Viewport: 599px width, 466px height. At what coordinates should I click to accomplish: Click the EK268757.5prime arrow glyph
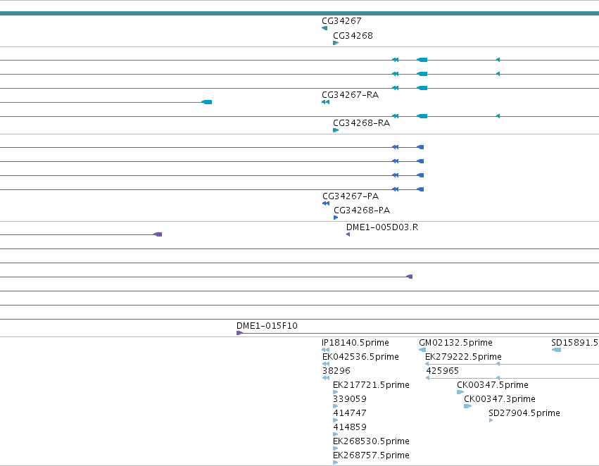click(336, 462)
